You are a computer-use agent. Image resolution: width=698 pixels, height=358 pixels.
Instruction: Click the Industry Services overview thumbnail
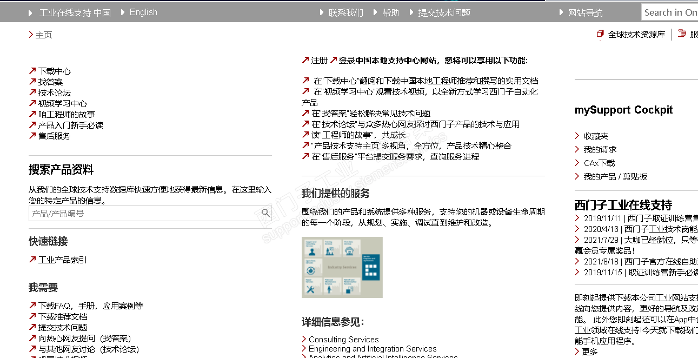342,267
